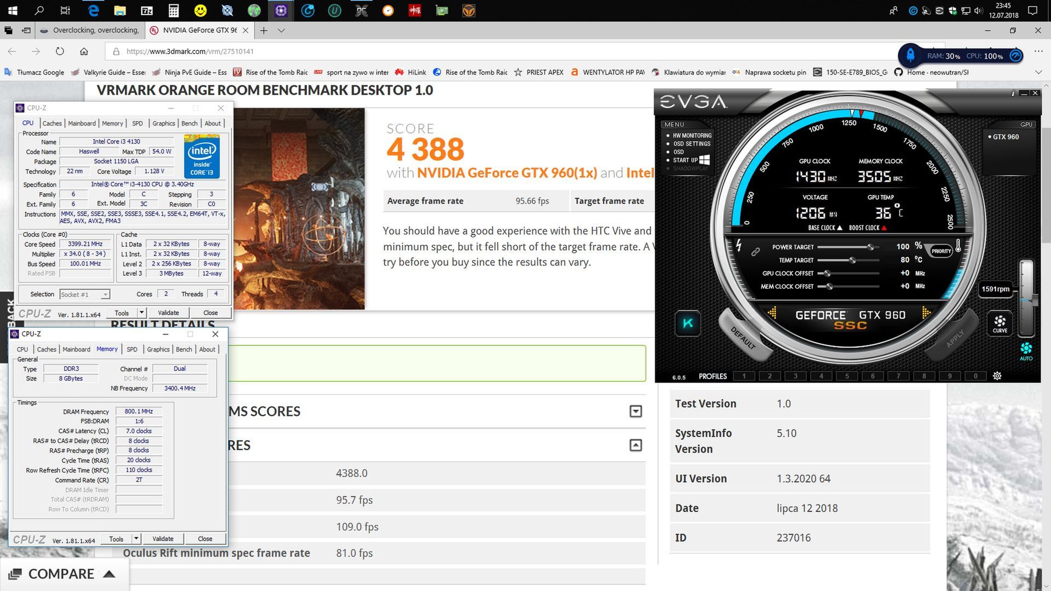Open browser more options menu
This screenshot has width=1051, height=591.
(x=1038, y=51)
